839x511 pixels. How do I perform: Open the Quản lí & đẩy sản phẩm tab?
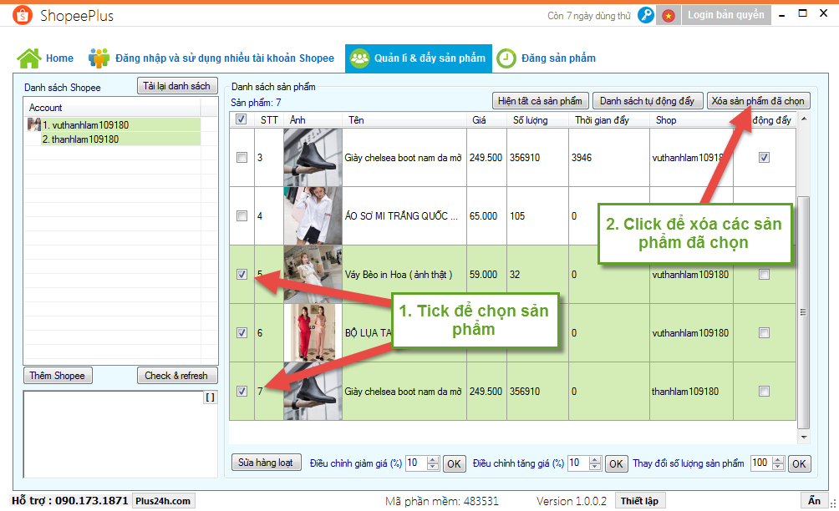coord(418,58)
